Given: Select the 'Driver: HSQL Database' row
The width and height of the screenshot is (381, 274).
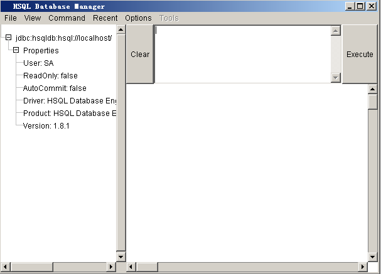Looking at the screenshot, I should (x=70, y=101).
